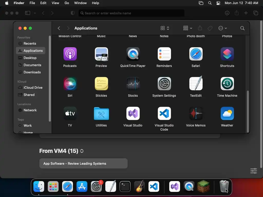Image resolution: width=263 pixels, height=197 pixels.
Task: Select the Work tag in sidebar
Action: pyautogui.click(x=31, y=126)
